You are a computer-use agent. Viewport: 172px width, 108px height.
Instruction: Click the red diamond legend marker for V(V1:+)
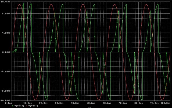26,106
